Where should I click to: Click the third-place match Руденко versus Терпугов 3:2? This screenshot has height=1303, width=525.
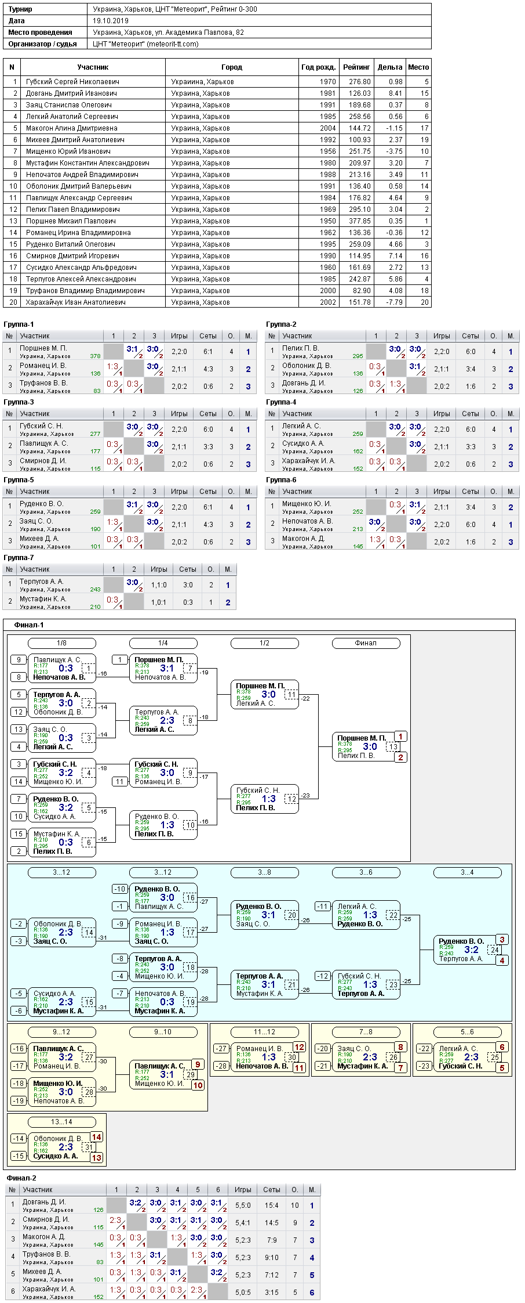pos(467,950)
